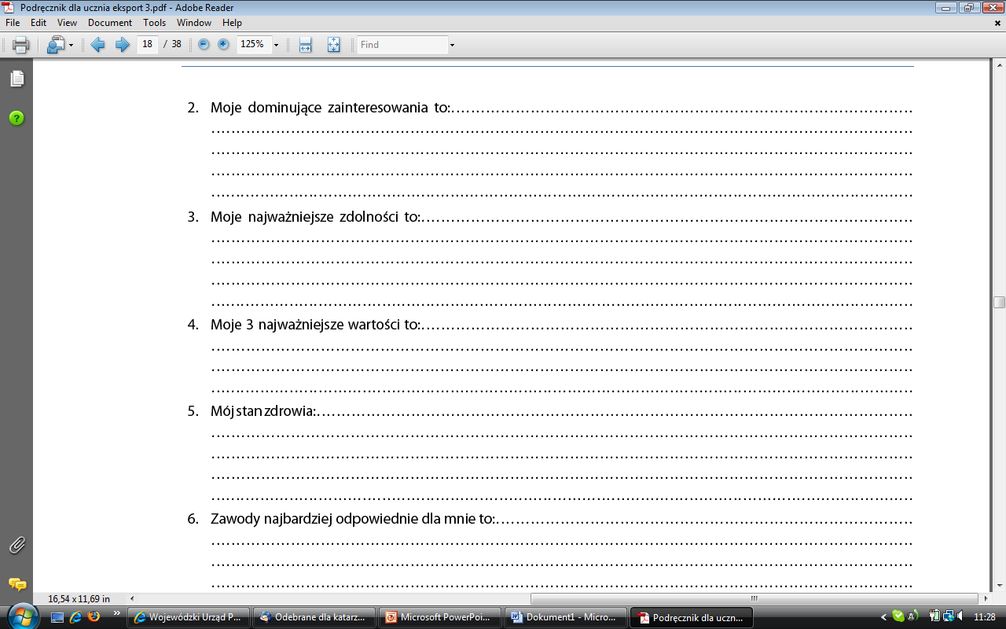
Task: Switch to Microsoft PowerPoi... taskbar window
Action: click(x=440, y=617)
